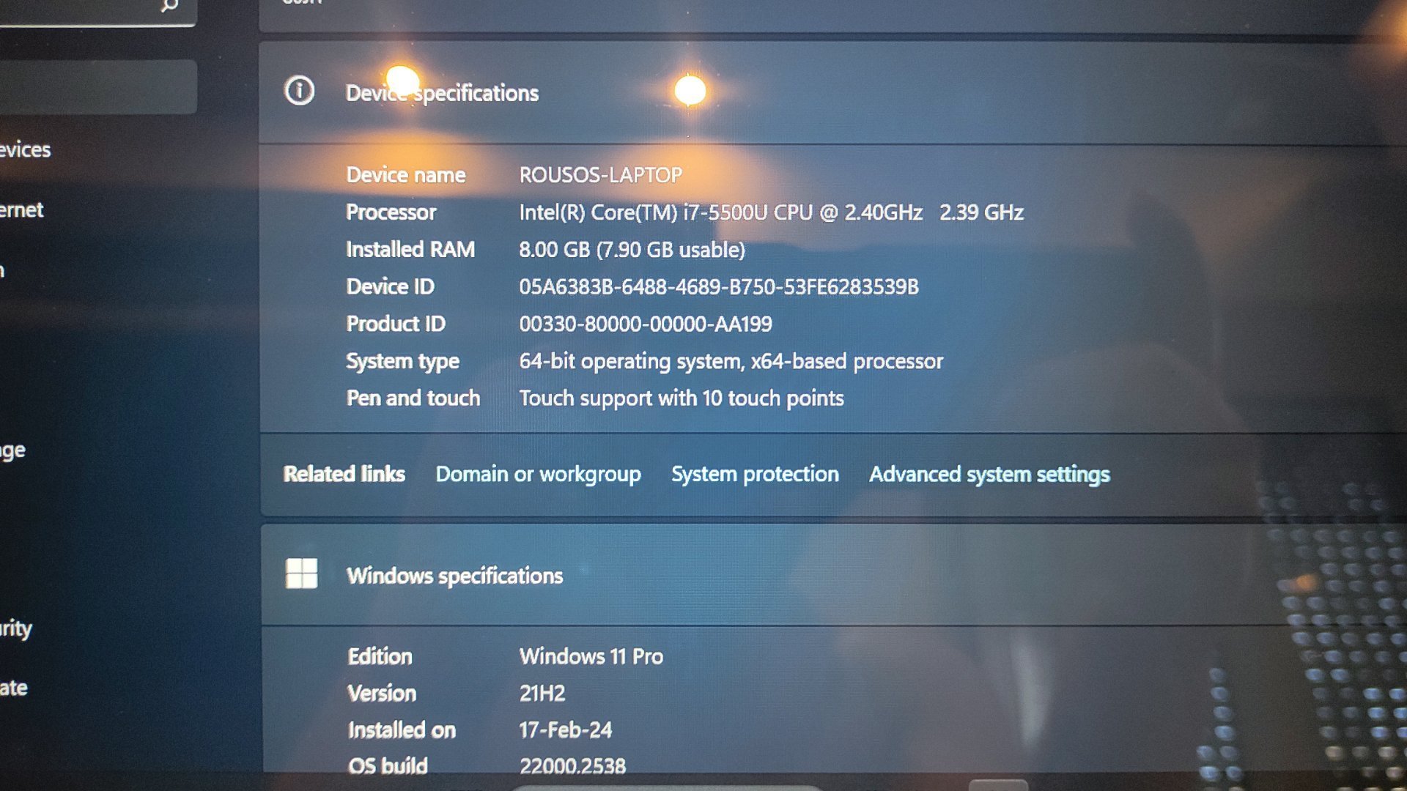Click the system type value 64-bit operating system
The image size is (1407, 791).
[x=731, y=361]
